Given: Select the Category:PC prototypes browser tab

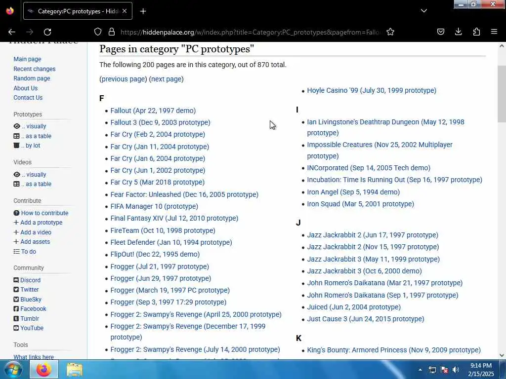Looking at the screenshot, I should 78,11.
